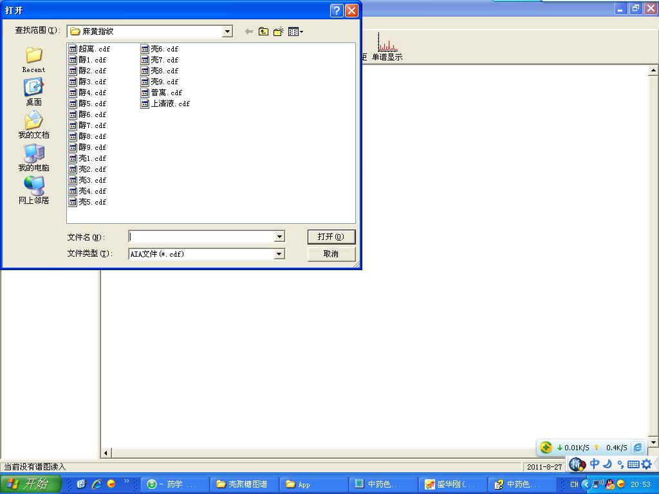Select file 壳4.cdf
This screenshot has height=494, width=659.
pos(88,191)
